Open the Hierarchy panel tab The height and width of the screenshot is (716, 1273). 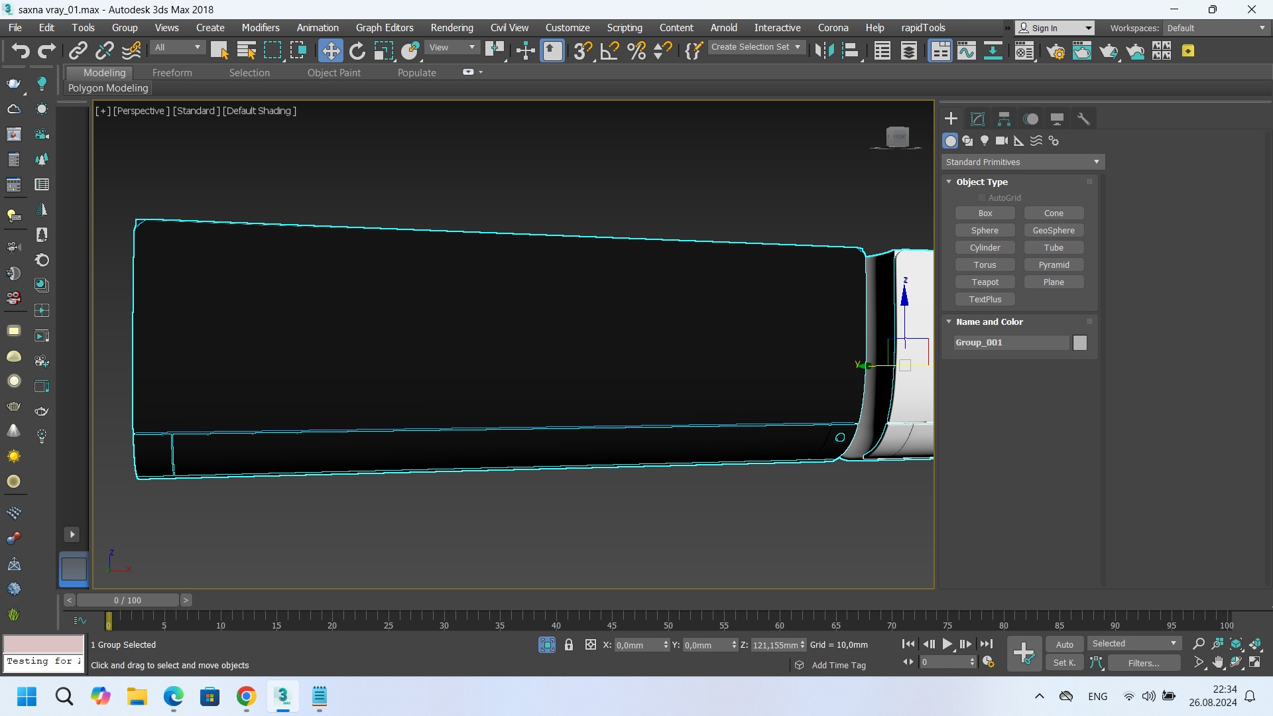[x=1004, y=119]
